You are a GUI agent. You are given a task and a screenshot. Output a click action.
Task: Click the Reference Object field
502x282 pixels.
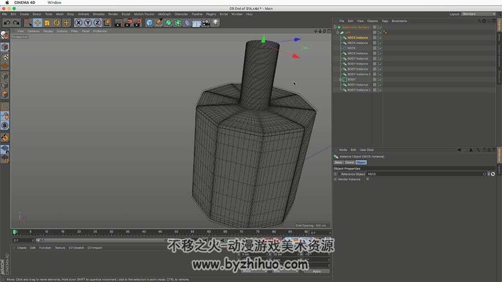click(x=424, y=174)
